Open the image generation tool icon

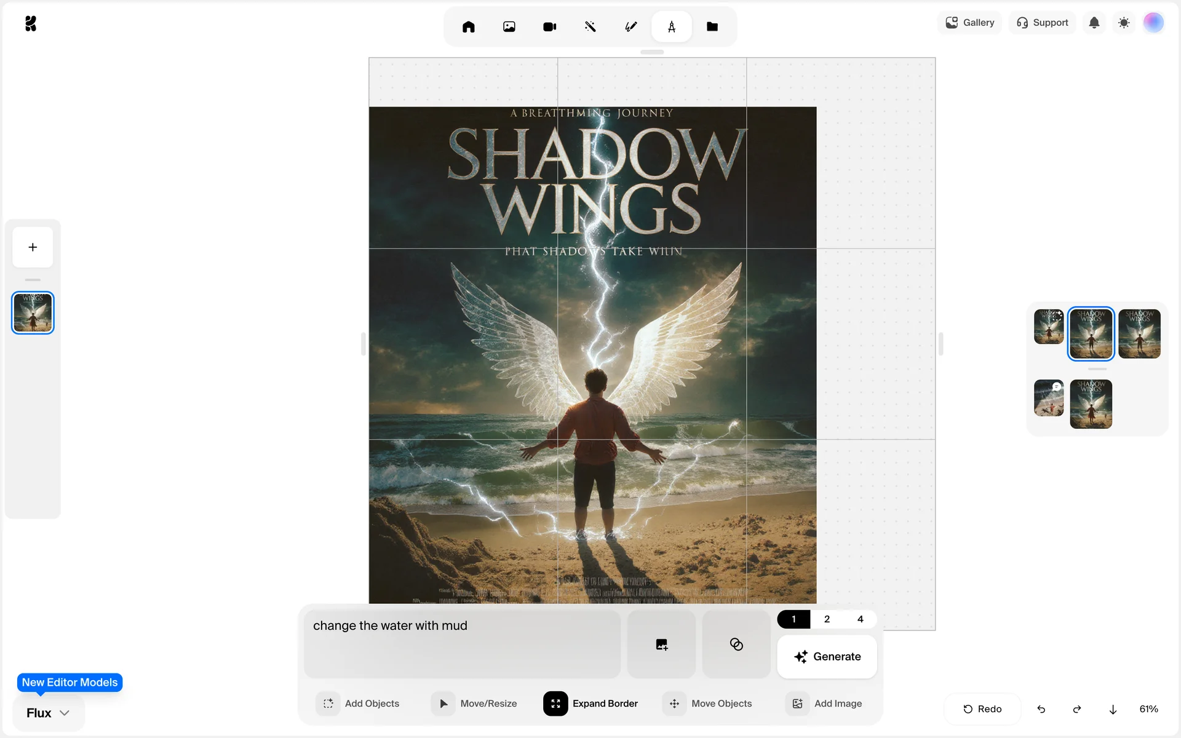pos(509,26)
